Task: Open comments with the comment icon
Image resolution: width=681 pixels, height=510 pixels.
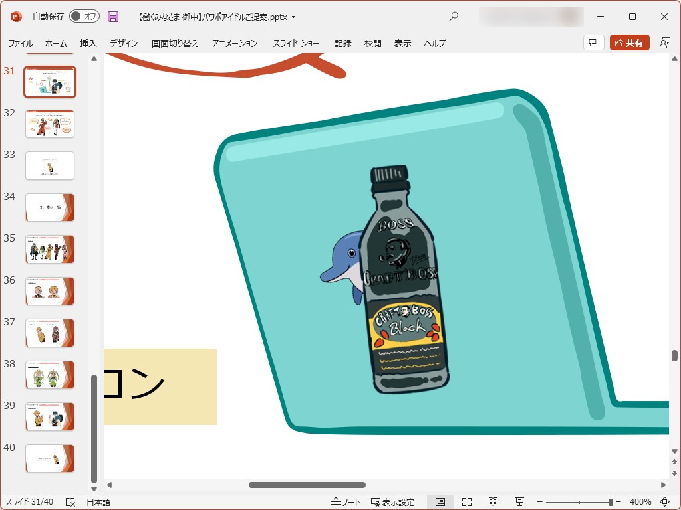Action: tap(593, 42)
